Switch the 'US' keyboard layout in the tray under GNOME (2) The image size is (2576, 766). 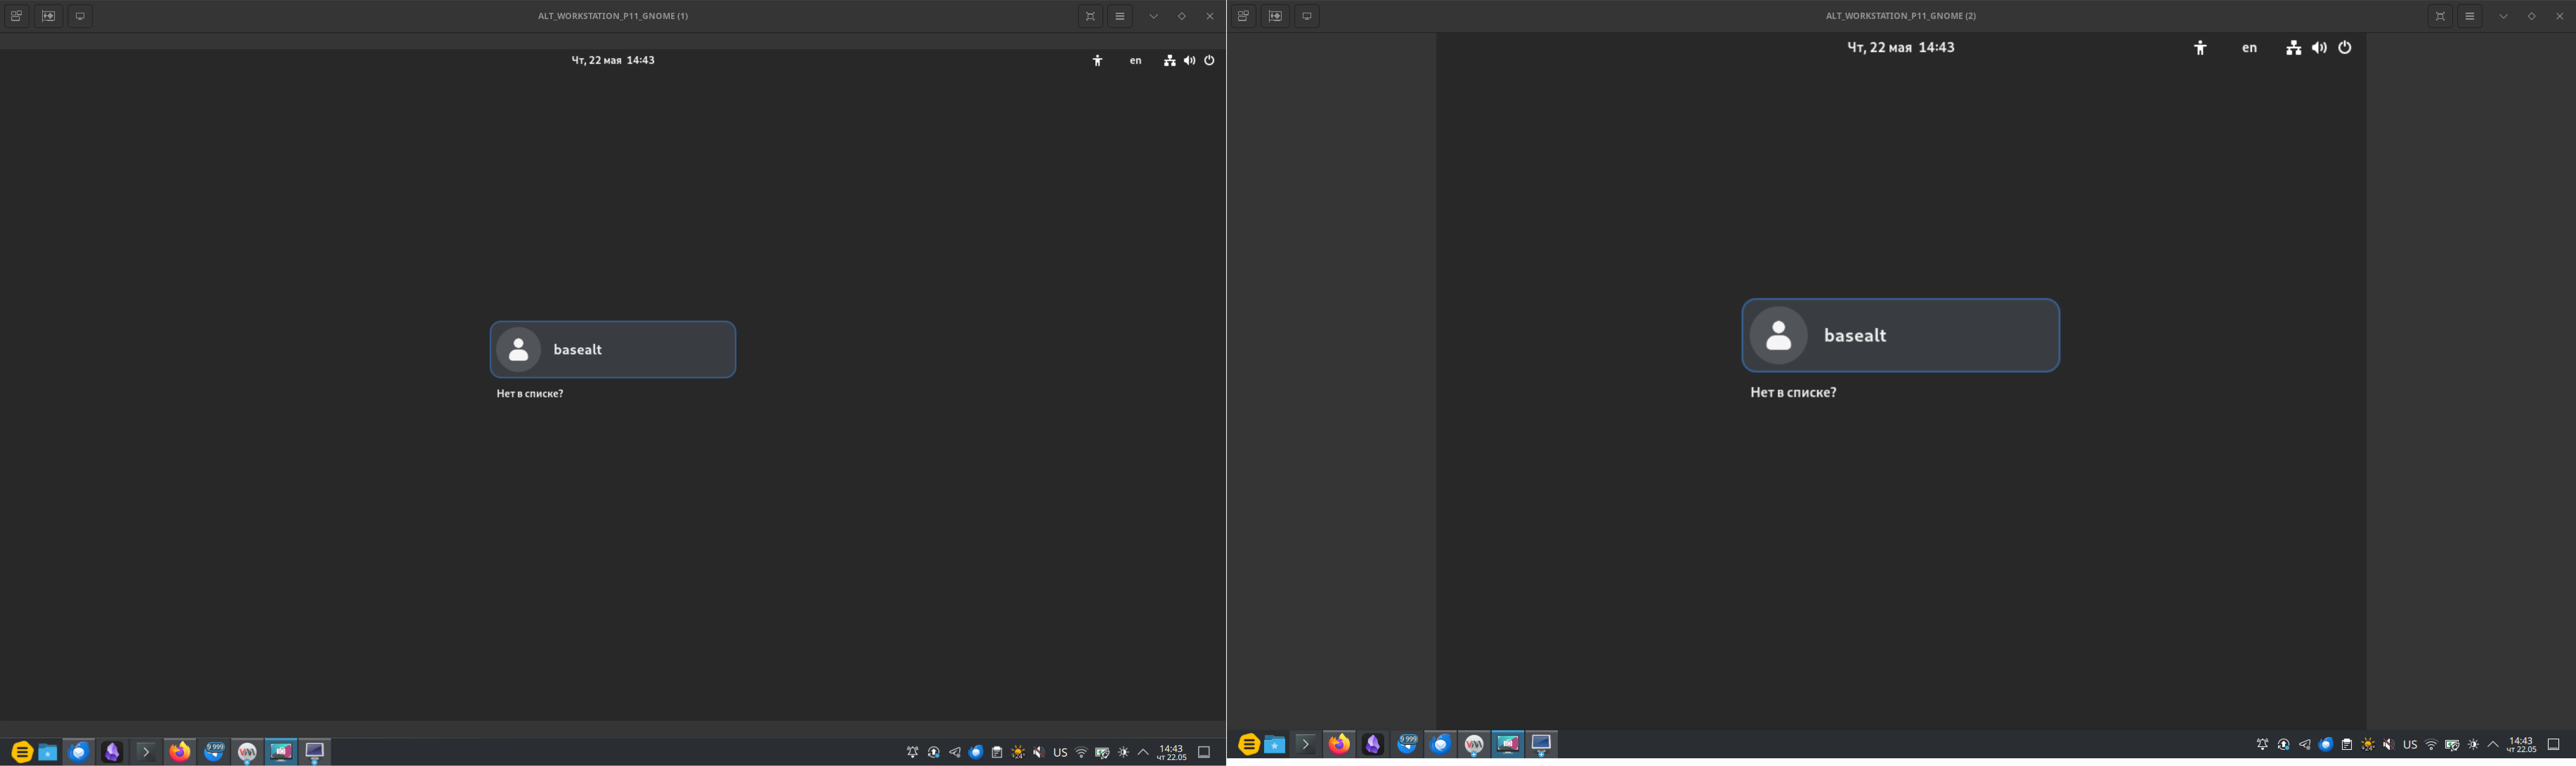click(2410, 744)
